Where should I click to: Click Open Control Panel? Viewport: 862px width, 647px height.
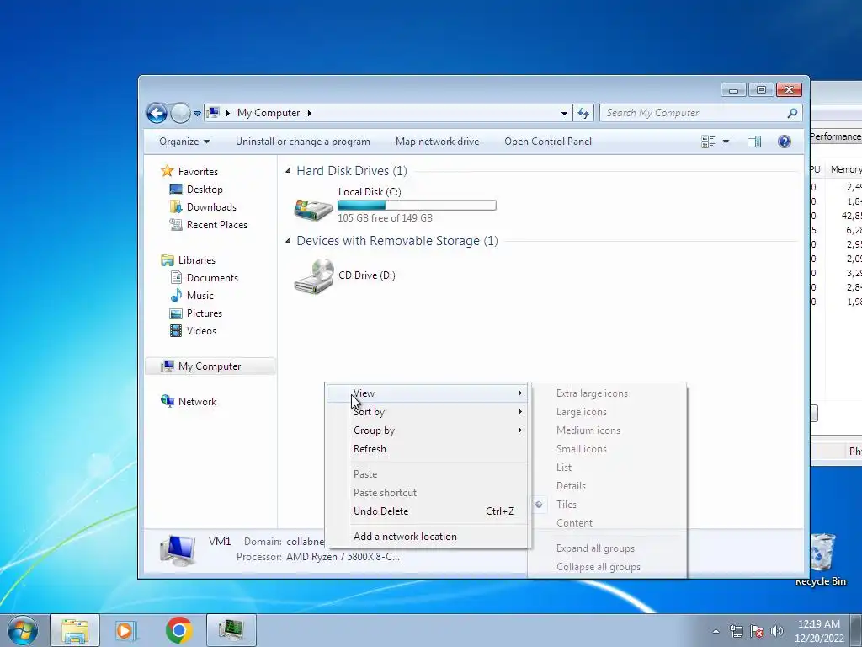click(x=548, y=142)
